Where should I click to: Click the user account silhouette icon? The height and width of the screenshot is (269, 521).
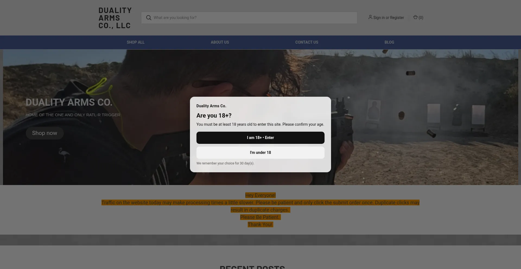coord(370,17)
